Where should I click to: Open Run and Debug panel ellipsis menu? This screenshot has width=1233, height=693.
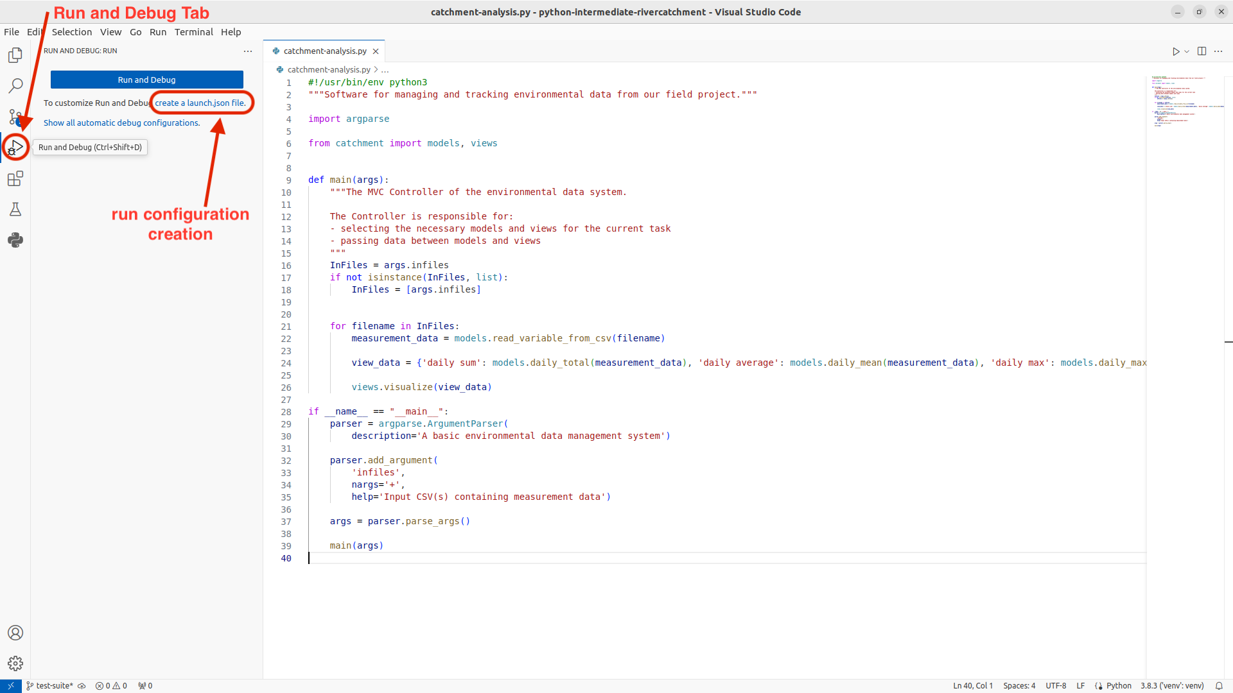coord(248,51)
